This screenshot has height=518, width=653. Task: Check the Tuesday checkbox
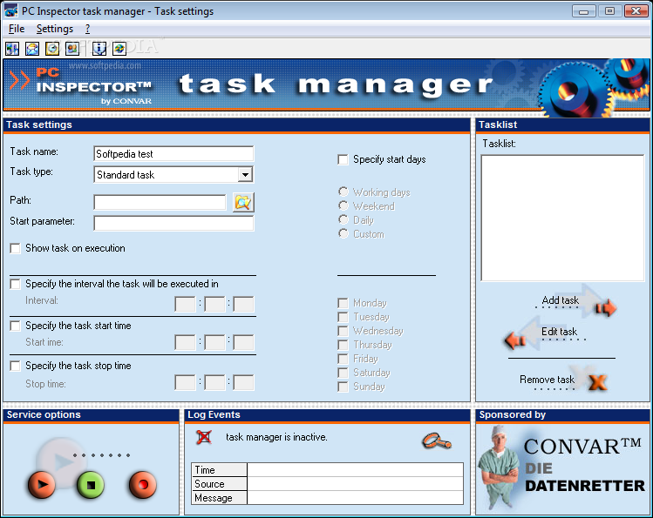[343, 317]
